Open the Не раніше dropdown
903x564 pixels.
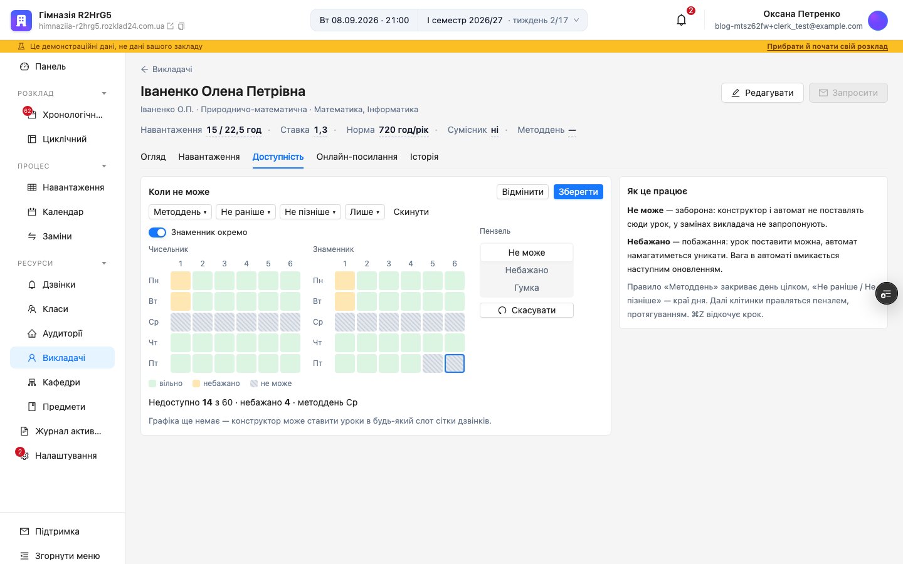pos(246,212)
